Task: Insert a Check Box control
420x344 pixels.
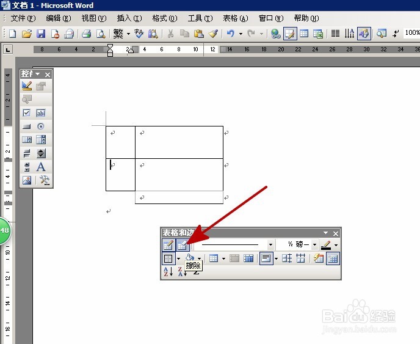Action: (26, 113)
